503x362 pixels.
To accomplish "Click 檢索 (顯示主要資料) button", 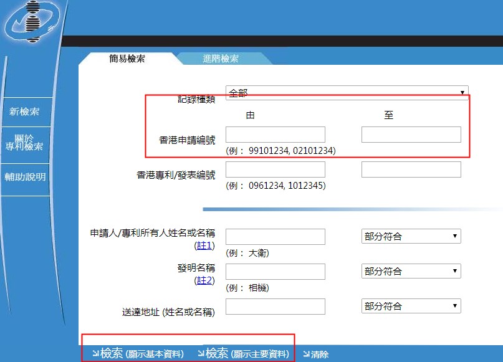I will pos(244,354).
